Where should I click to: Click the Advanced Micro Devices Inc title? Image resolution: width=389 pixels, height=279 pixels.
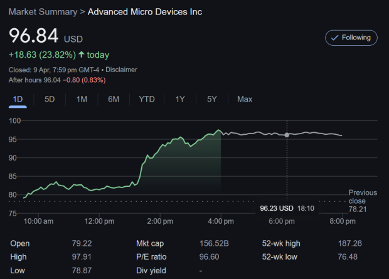[x=145, y=12]
